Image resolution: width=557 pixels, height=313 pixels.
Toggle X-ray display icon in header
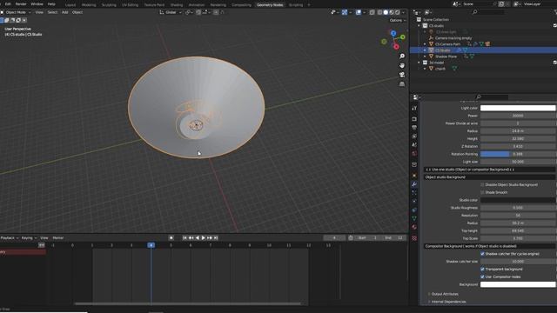(372, 12)
